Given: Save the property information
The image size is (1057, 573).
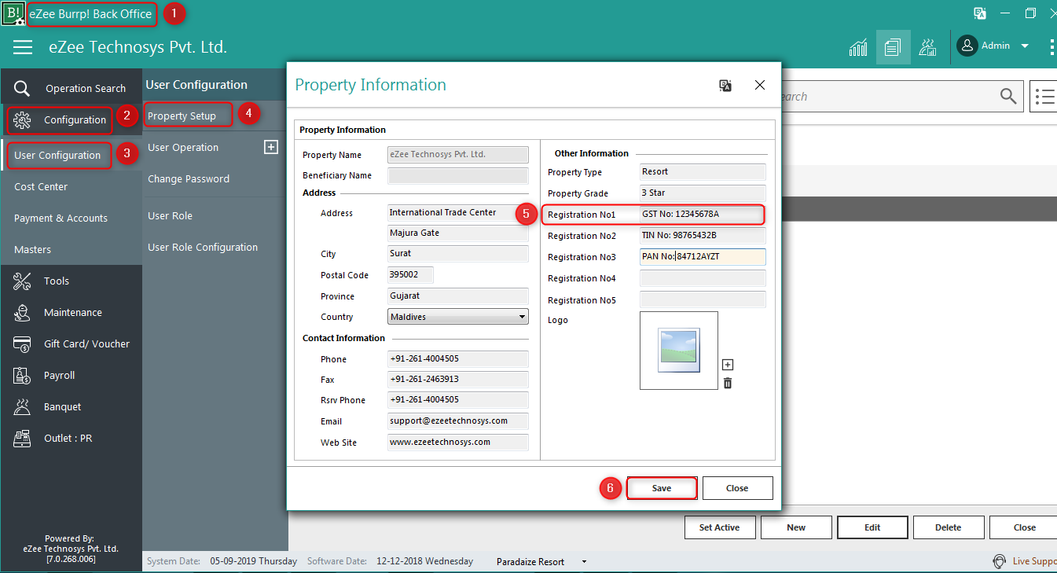Looking at the screenshot, I should (x=662, y=488).
